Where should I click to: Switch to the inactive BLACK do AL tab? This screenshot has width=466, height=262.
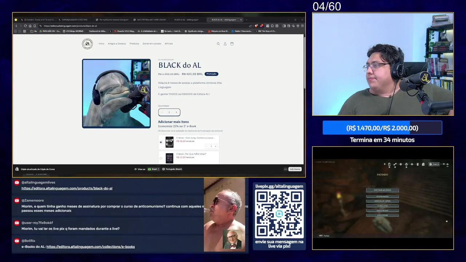pyautogui.click(x=186, y=20)
